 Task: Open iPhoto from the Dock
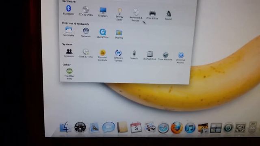click(x=203, y=128)
